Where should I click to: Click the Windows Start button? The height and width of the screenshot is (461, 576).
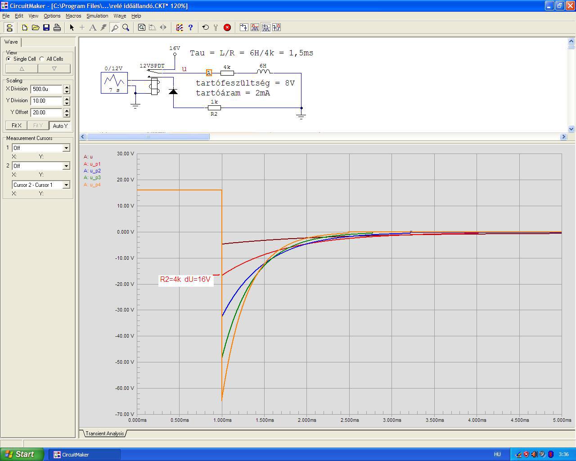(22, 454)
